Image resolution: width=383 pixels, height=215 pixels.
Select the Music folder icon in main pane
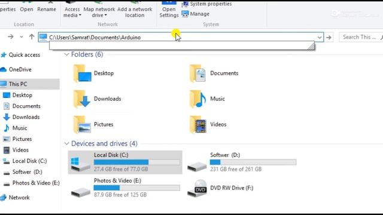197,99
